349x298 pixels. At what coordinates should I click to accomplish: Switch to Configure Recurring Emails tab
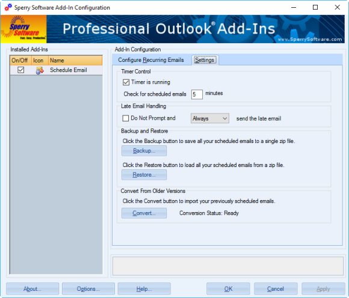click(x=151, y=60)
